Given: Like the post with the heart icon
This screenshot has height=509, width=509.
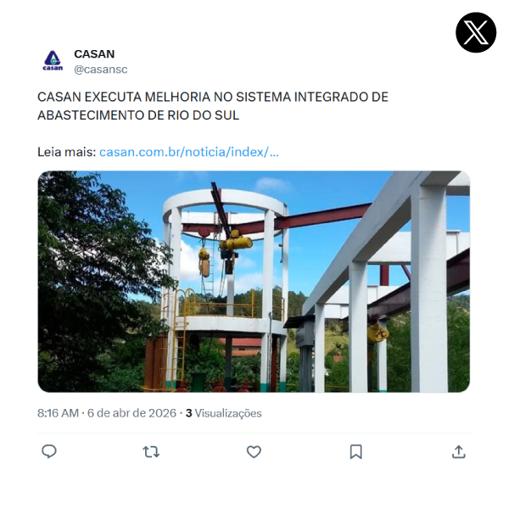Looking at the screenshot, I should coord(254,451).
